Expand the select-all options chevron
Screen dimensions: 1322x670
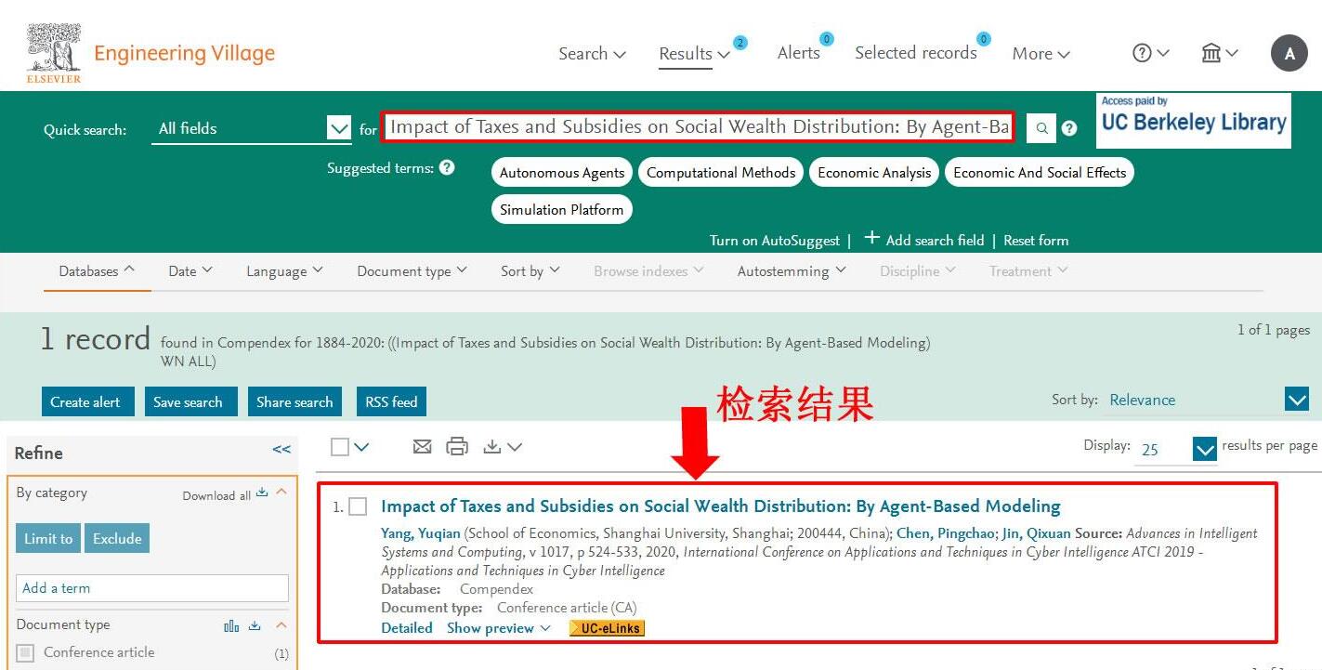[x=361, y=447]
